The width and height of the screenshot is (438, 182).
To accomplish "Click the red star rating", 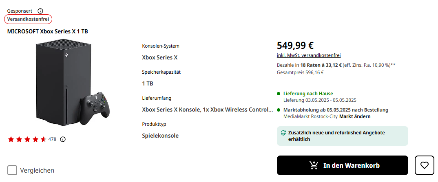I will click(27, 139).
